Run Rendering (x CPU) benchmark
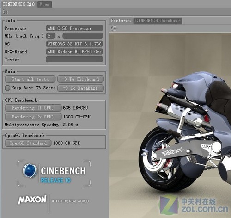Screen dimensions: 231x218 tap(33, 117)
